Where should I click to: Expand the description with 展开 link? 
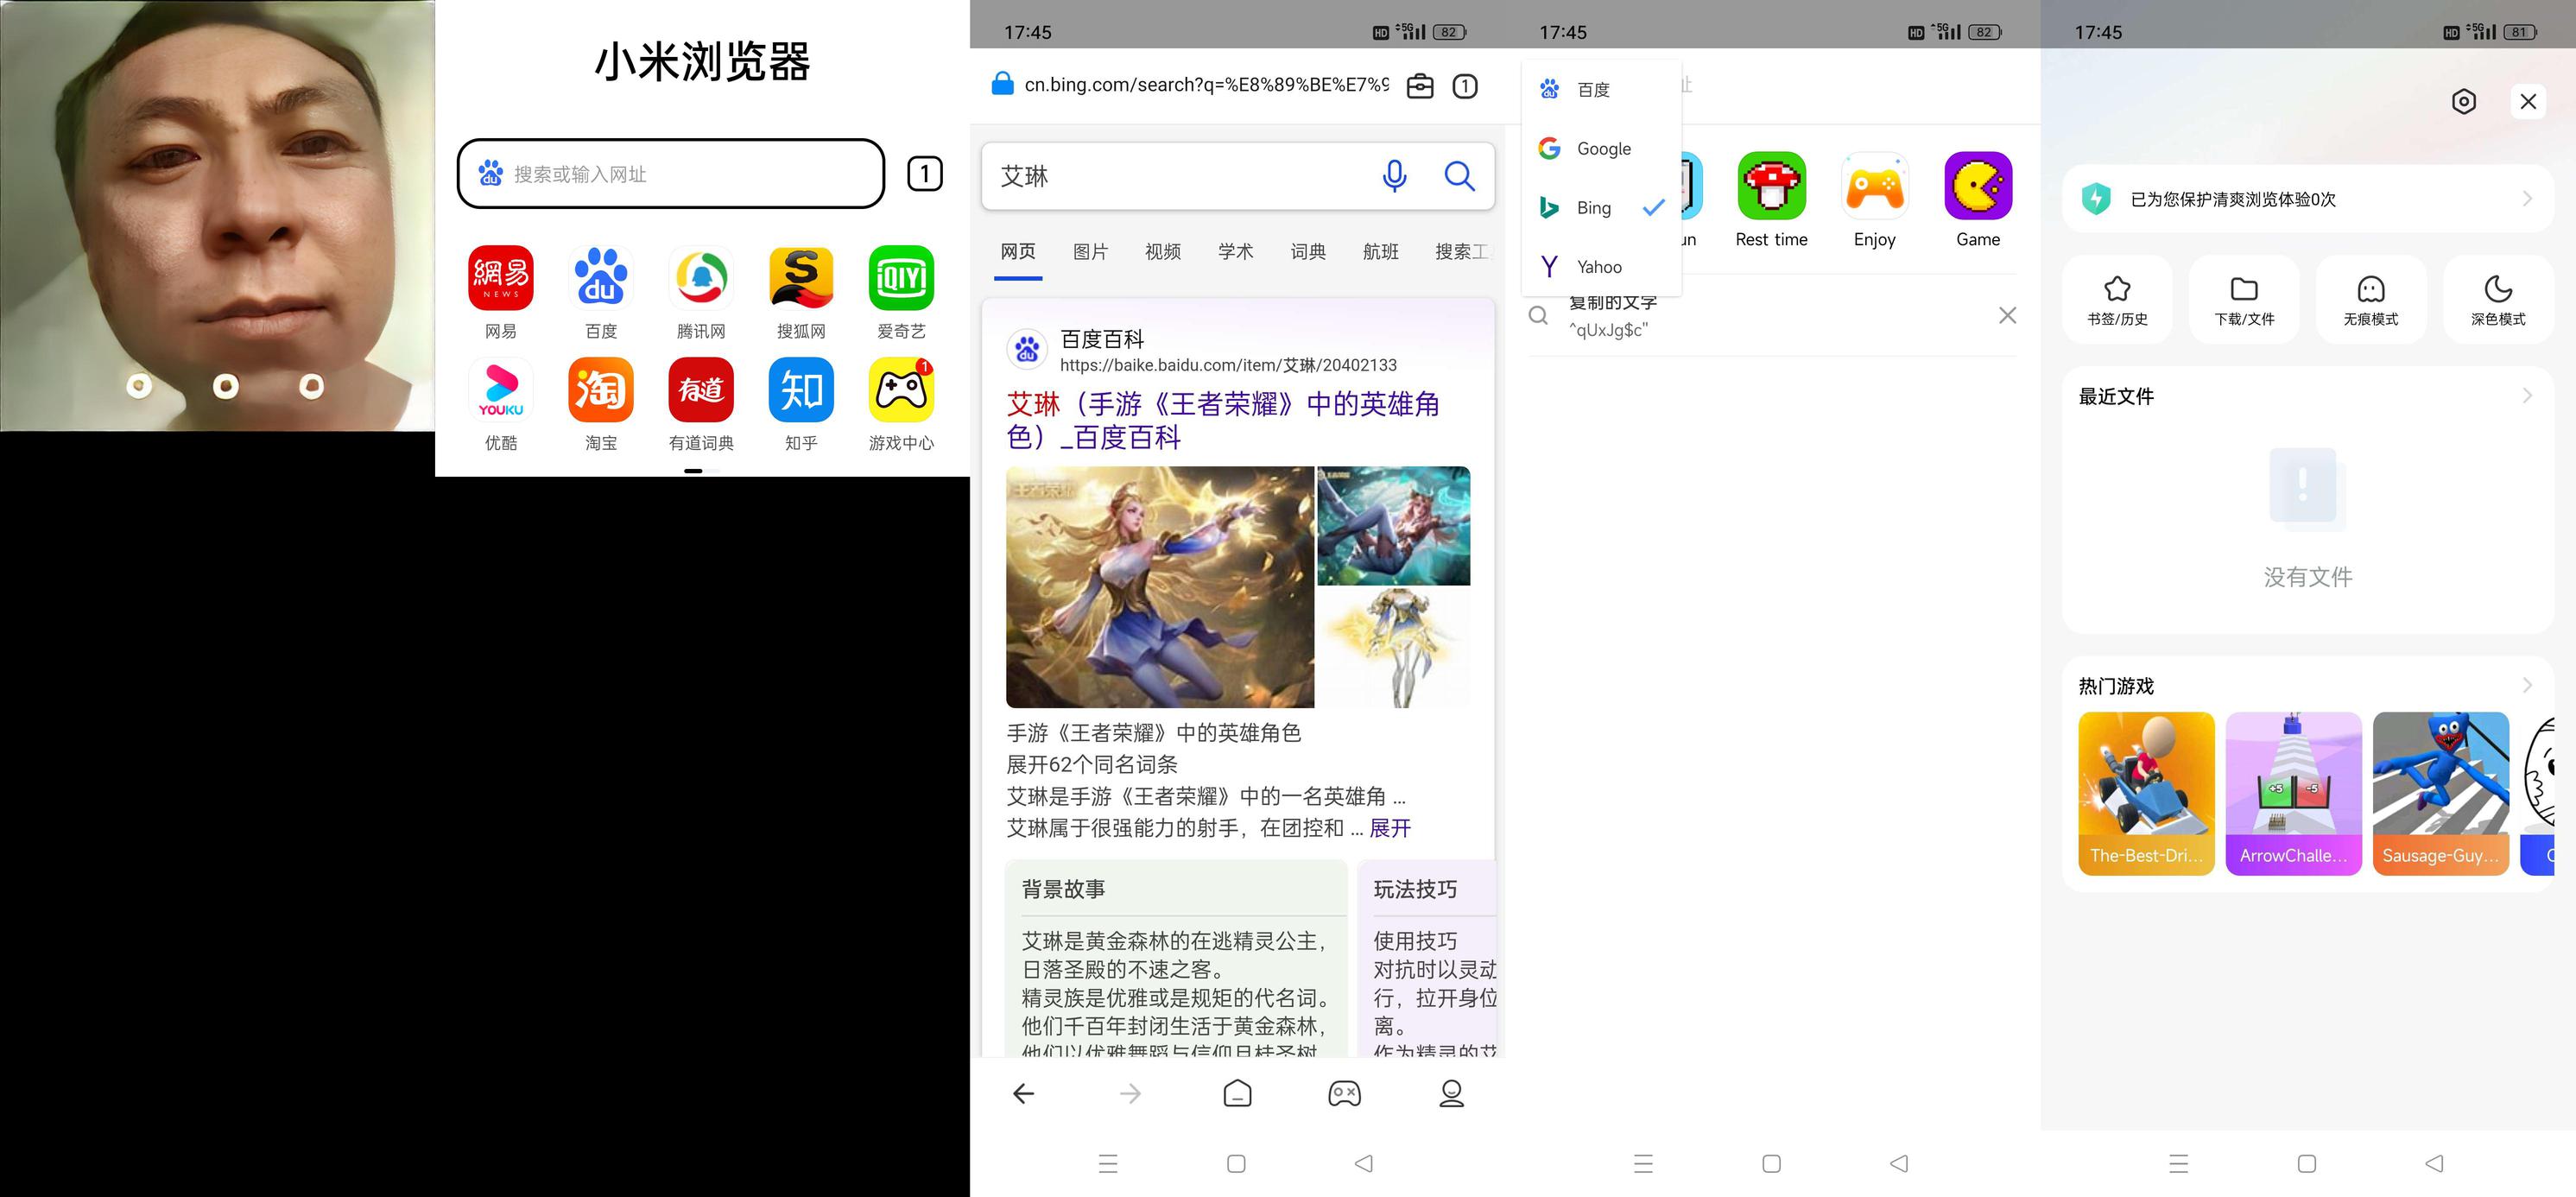[1390, 828]
